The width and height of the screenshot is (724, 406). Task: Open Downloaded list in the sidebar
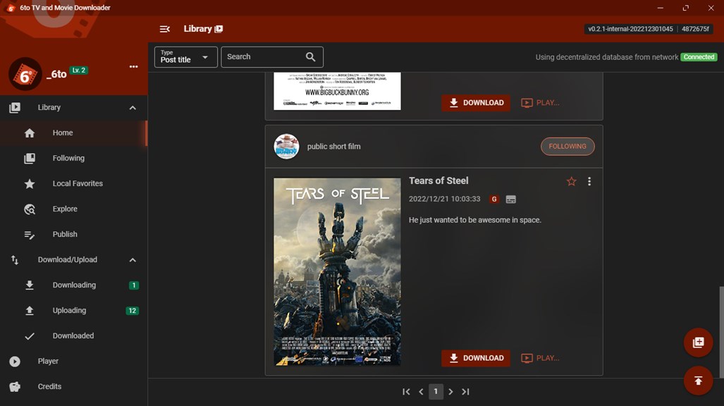pyautogui.click(x=73, y=336)
